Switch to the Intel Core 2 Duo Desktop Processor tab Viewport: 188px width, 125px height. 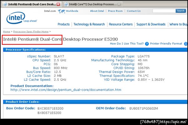[x=92, y=4]
